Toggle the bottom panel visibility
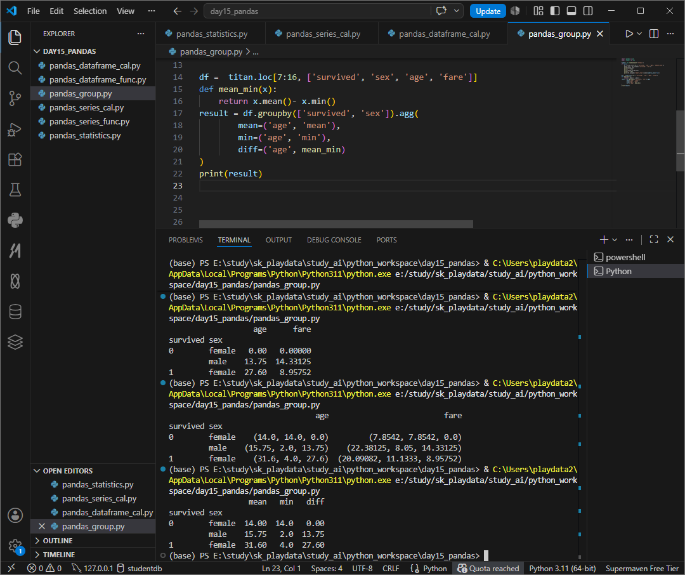The image size is (685, 575). tap(571, 11)
